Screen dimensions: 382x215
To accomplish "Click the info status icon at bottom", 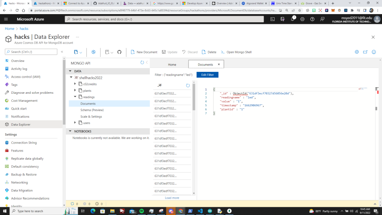I will [x=97, y=204].
